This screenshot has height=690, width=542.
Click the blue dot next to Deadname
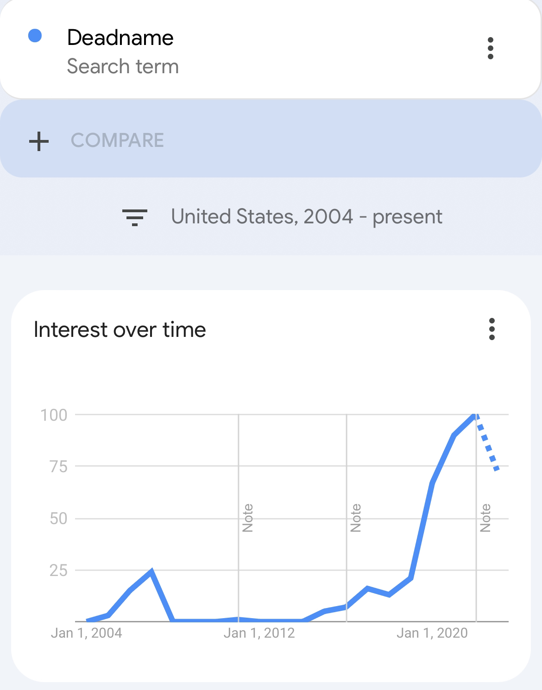point(35,36)
